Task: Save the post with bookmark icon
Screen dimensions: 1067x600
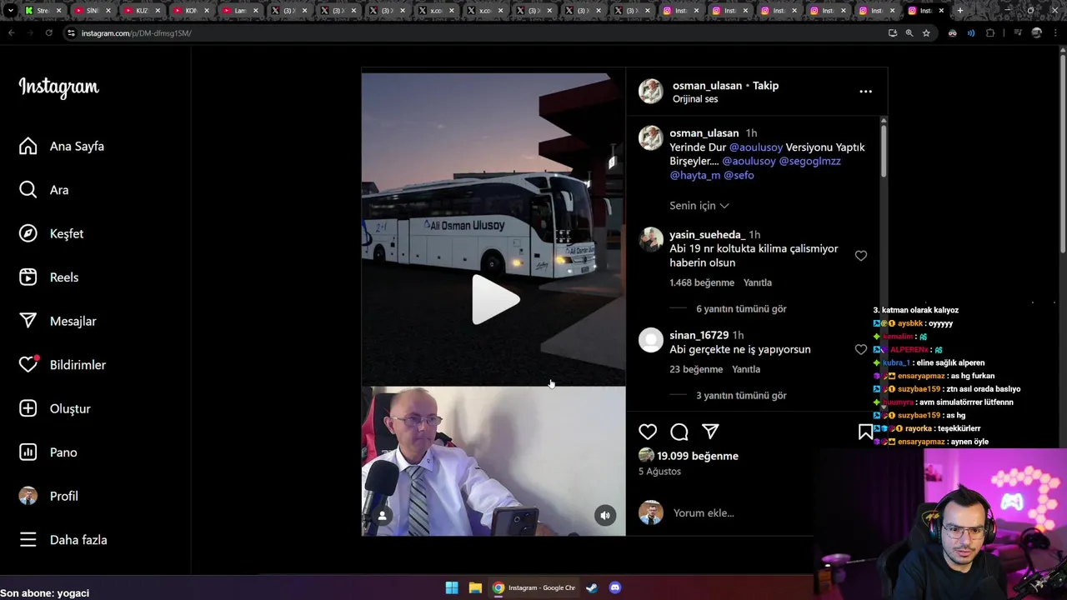Action: pos(865,432)
